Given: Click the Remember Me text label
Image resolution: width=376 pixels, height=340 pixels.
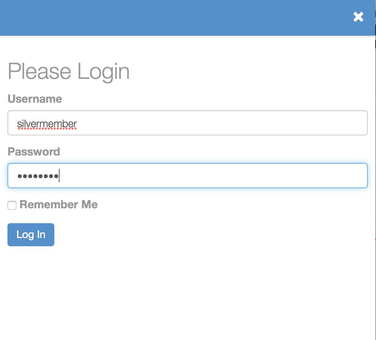Looking at the screenshot, I should point(58,205).
